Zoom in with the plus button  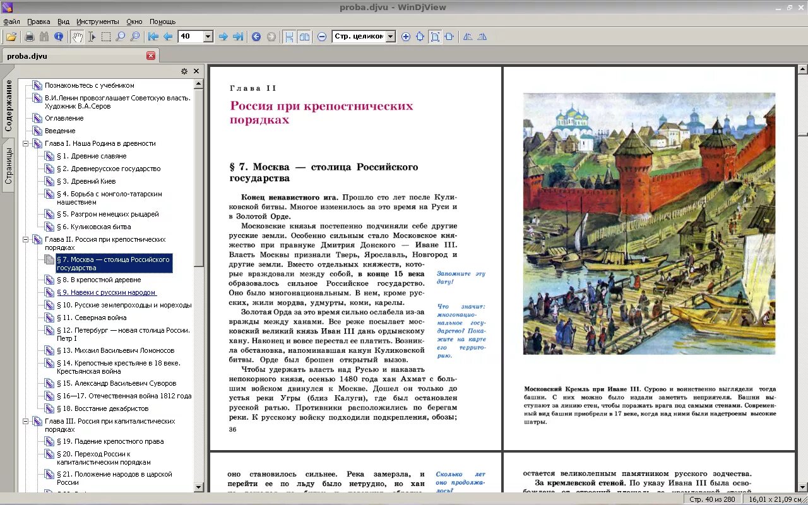(x=406, y=37)
